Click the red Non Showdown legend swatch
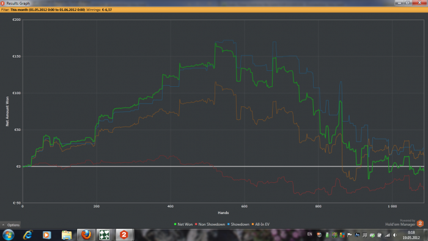The image size is (428, 241). click(196, 224)
